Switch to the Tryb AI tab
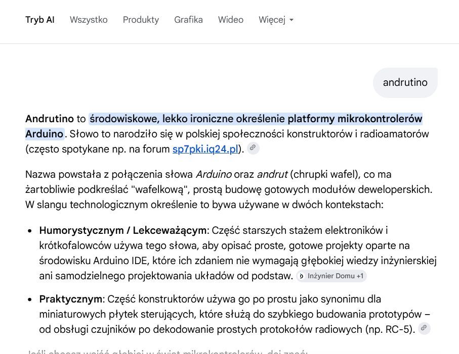Viewport: 459px width, 354px height. click(40, 20)
